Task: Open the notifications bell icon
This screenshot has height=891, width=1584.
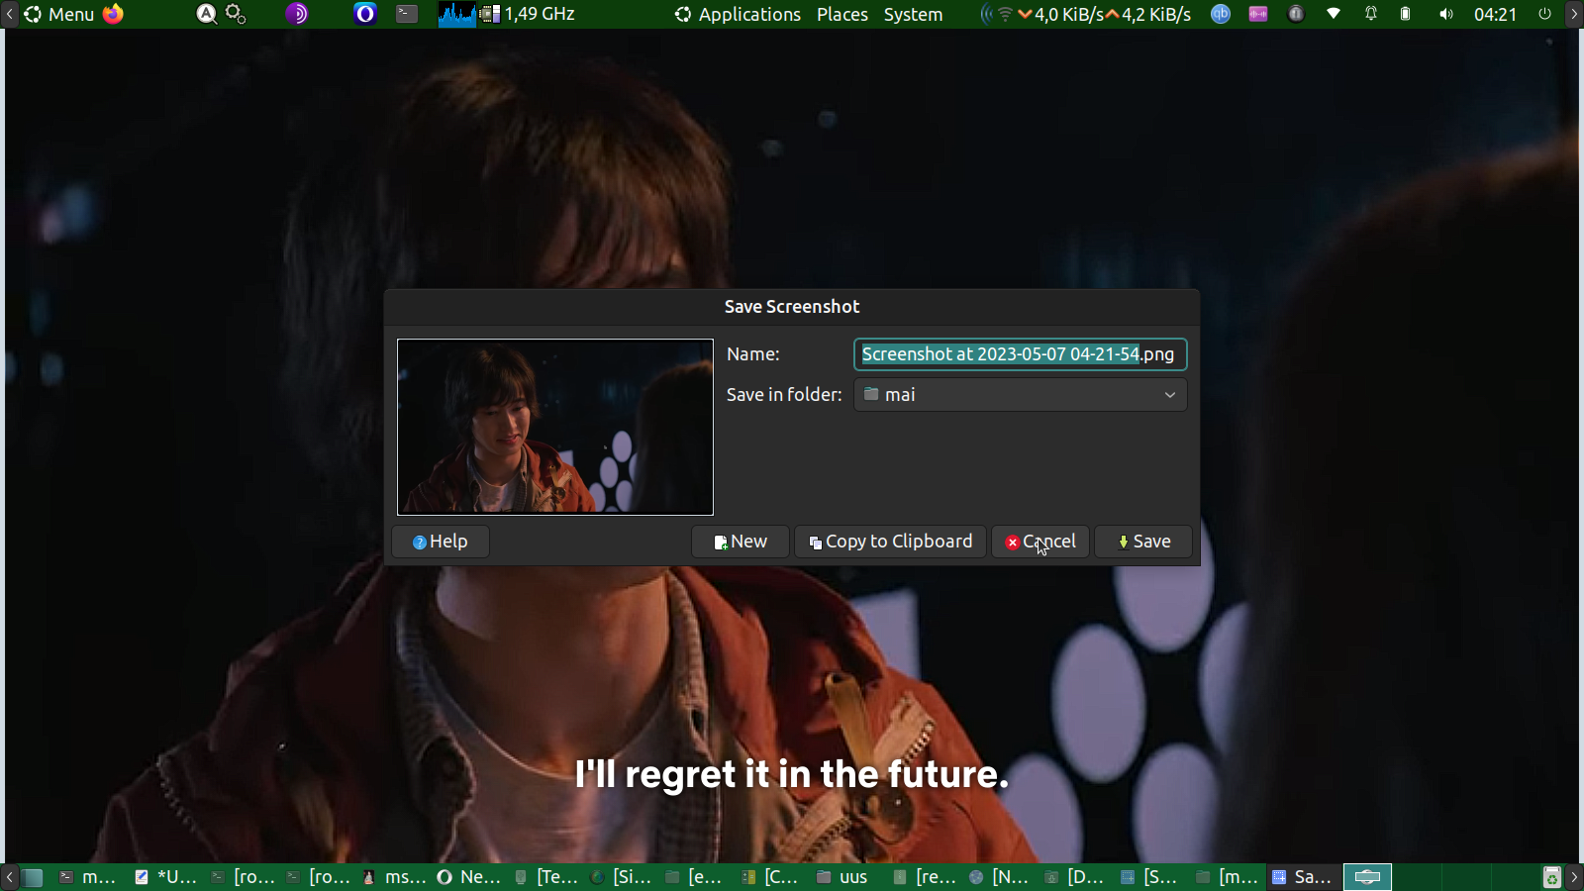Action: point(1371,14)
